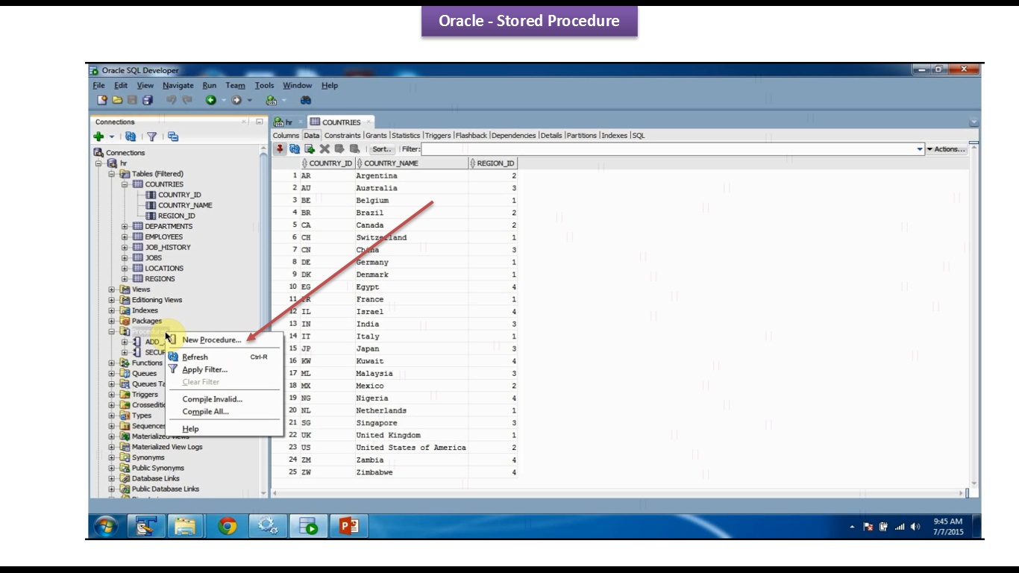Click the Rollback Changes icon
The width and height of the screenshot is (1019, 573).
click(x=354, y=149)
